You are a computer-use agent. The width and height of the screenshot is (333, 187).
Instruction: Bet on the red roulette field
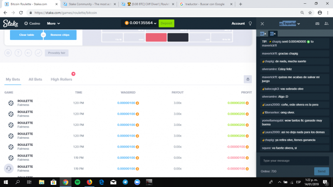(156, 37)
